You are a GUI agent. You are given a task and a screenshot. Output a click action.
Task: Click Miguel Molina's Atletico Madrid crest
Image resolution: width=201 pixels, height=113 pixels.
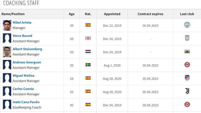point(187,78)
